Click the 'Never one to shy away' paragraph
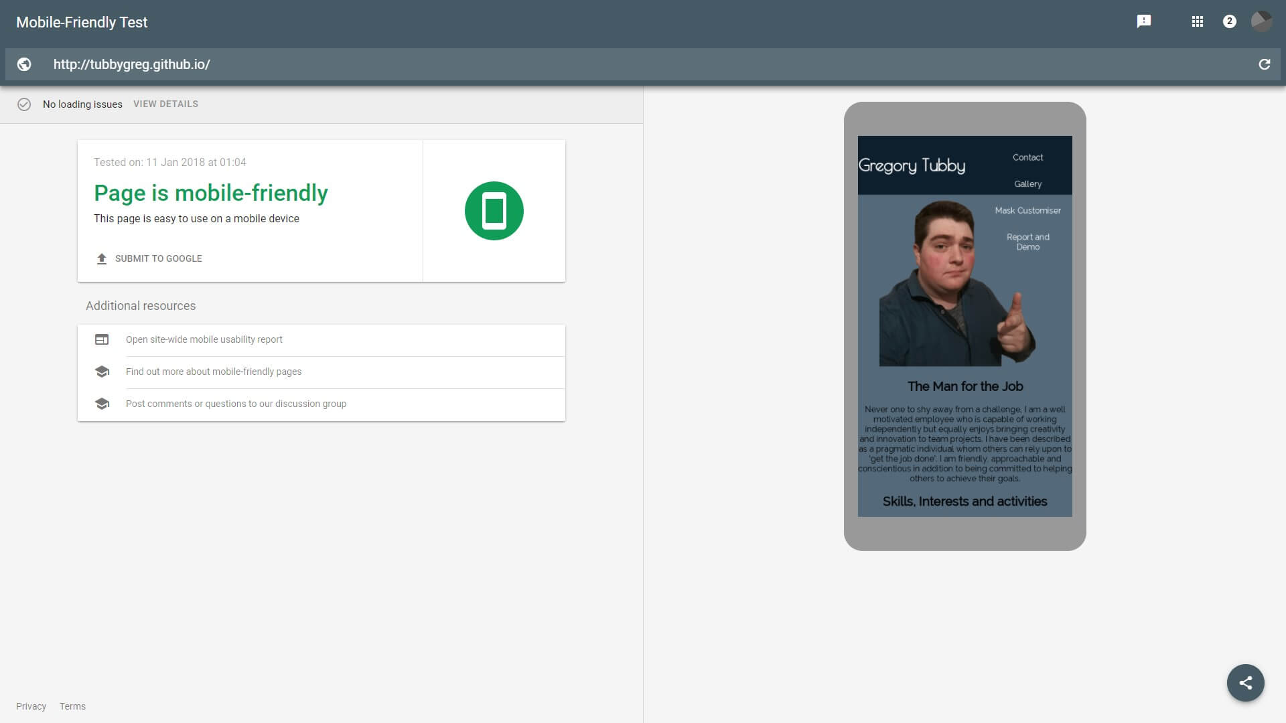 click(965, 444)
